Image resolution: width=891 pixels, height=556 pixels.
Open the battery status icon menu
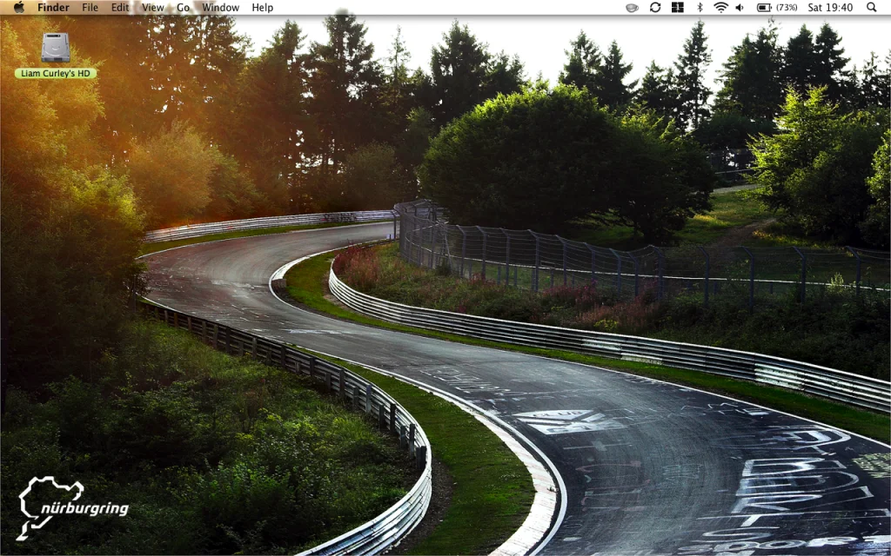point(764,7)
